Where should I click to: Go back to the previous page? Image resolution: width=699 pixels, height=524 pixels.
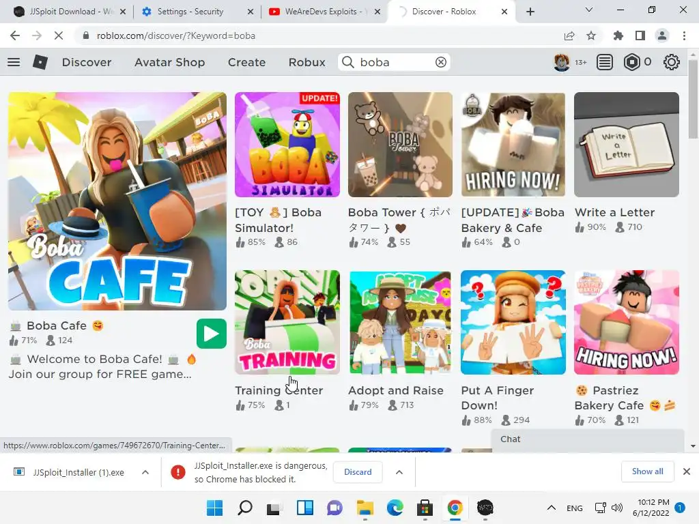tap(15, 35)
